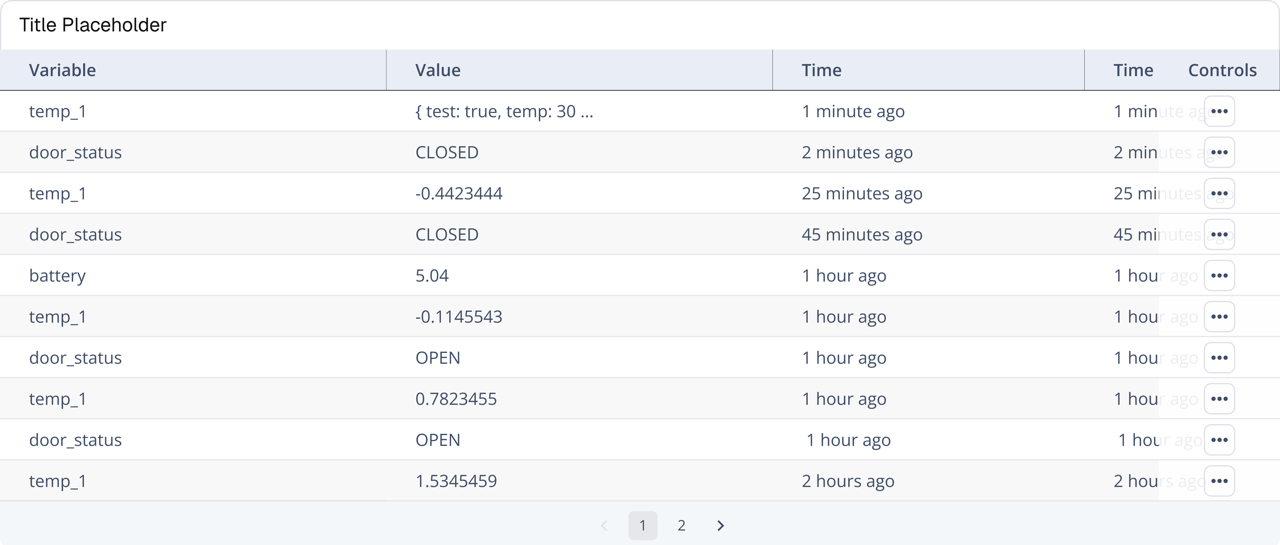Select page 1 in the pagination

(x=642, y=525)
